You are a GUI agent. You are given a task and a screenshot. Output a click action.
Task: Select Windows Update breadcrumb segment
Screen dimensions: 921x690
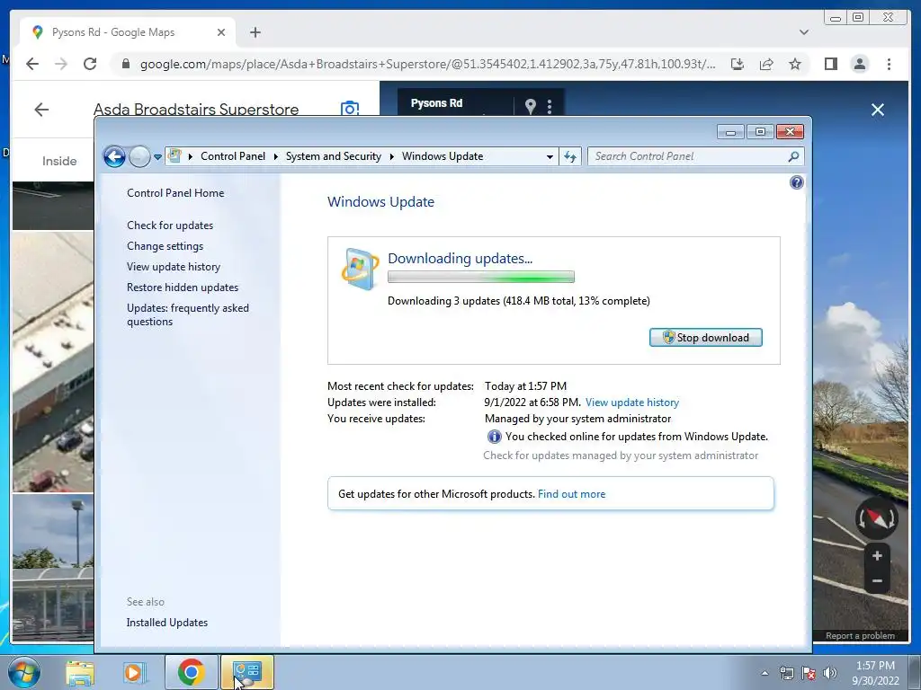point(443,156)
